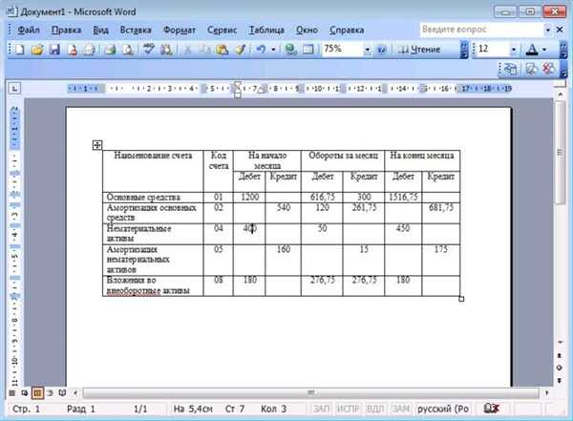Click the Permission icon on the toolbar

(x=72, y=50)
